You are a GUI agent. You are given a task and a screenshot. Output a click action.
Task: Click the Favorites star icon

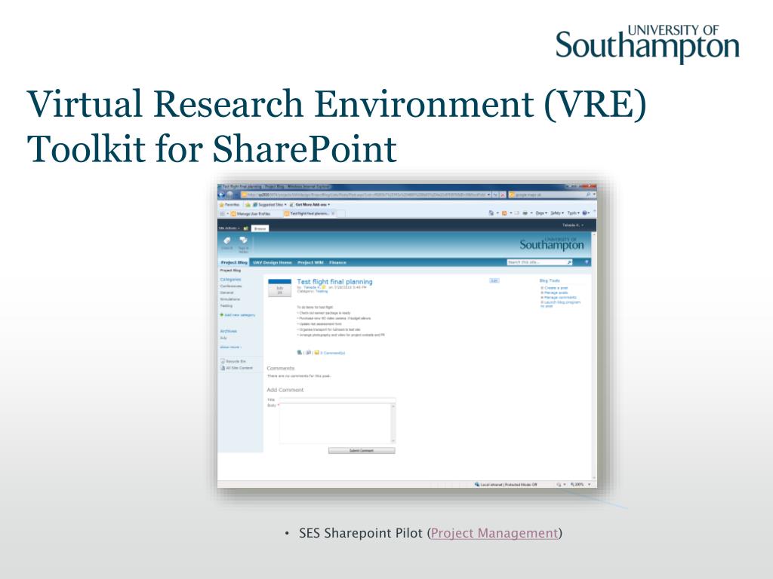(223, 204)
